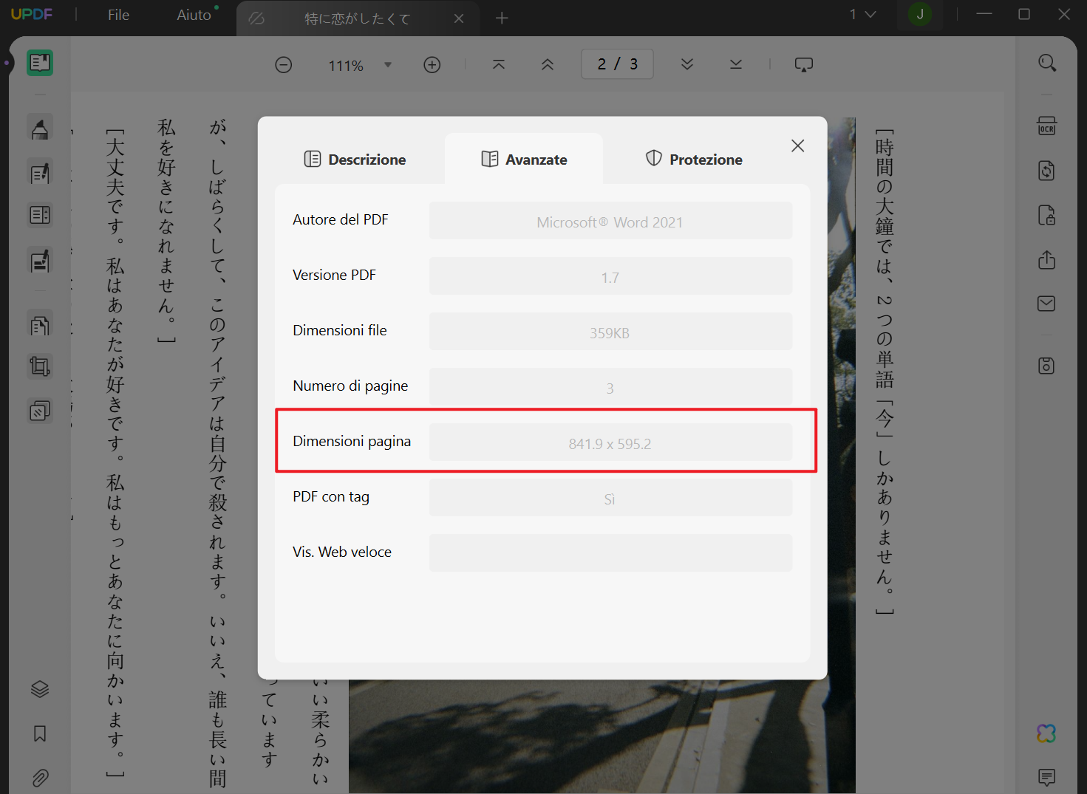Select the 特に恋がしたくて document tab
Viewport: 1087px width, 794px height.
click(x=358, y=18)
